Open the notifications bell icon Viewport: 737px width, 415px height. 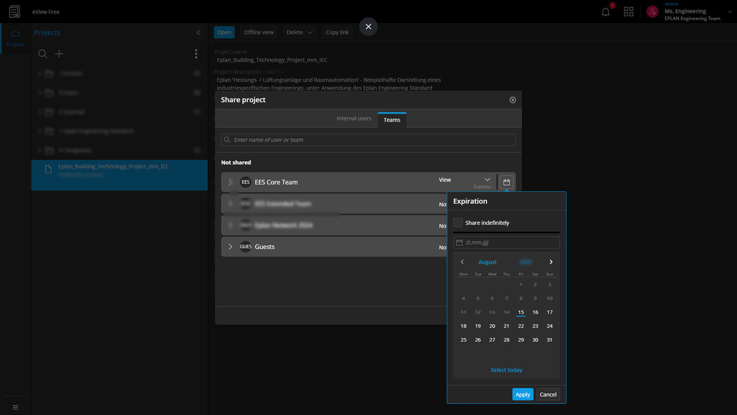pos(605,12)
